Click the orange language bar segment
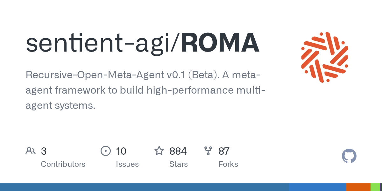 (x=358, y=187)
